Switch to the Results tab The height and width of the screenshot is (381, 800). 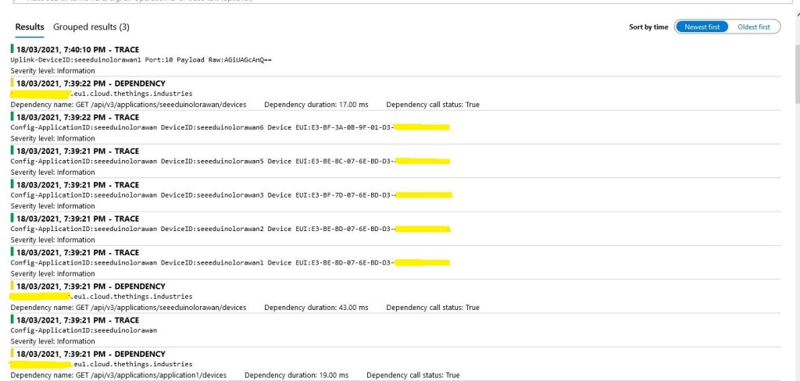(x=30, y=27)
